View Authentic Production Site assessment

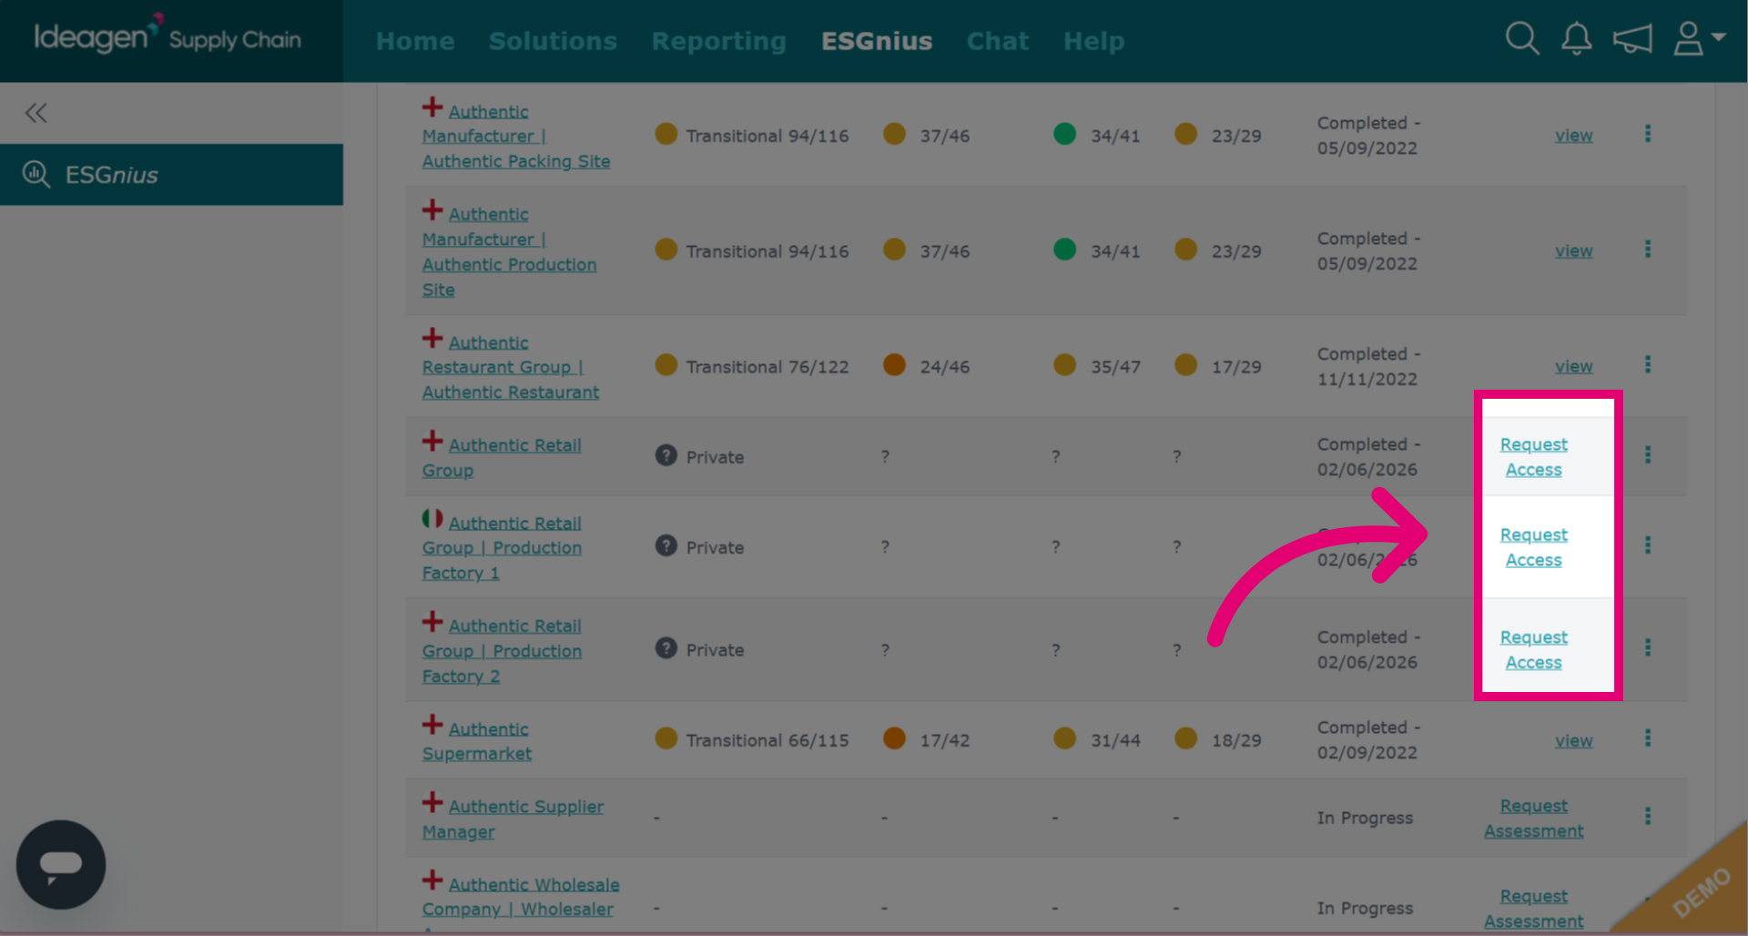pyautogui.click(x=1573, y=250)
